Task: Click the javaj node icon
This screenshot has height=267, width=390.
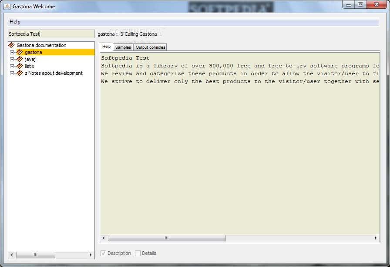Action: point(20,59)
